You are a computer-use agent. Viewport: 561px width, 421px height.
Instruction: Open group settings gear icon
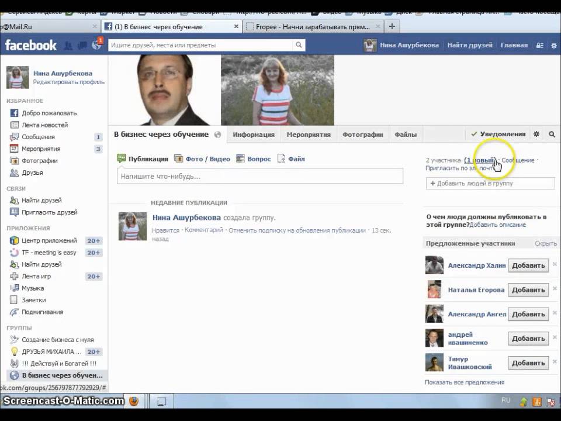pyautogui.click(x=536, y=134)
